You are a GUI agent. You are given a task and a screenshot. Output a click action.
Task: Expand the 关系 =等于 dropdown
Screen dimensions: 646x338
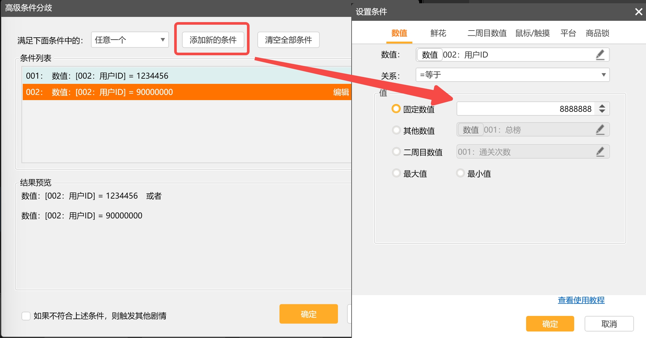click(x=512, y=75)
